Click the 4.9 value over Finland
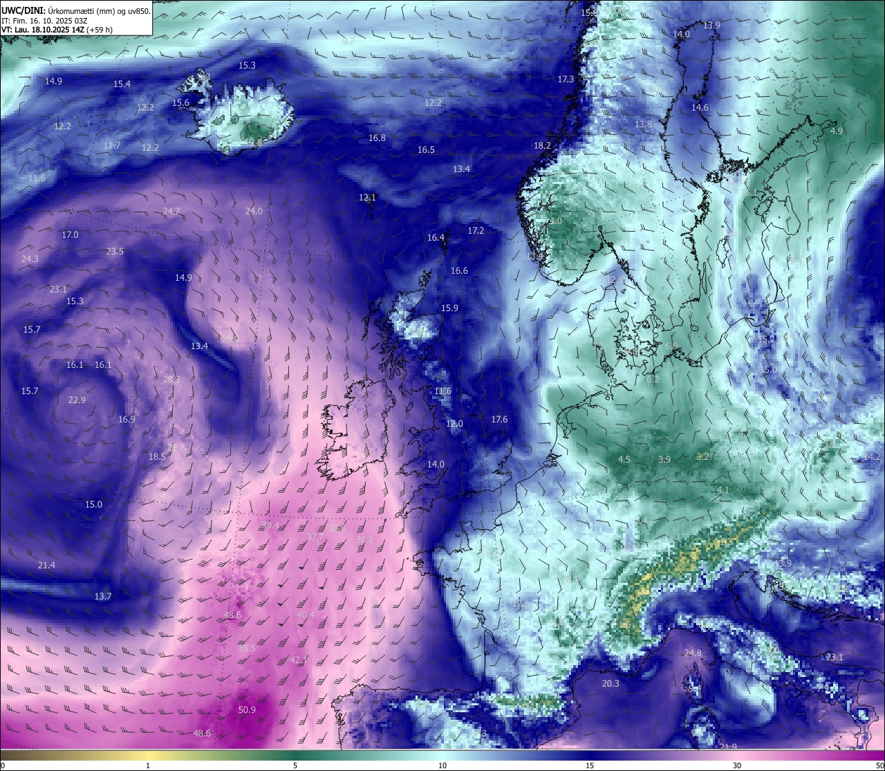Viewport: 885px width, 771px height. (837, 131)
